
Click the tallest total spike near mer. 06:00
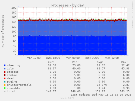(89, 18)
